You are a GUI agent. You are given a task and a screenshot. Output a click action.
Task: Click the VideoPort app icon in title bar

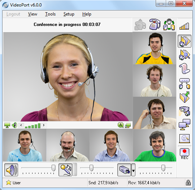click(x=5, y=5)
